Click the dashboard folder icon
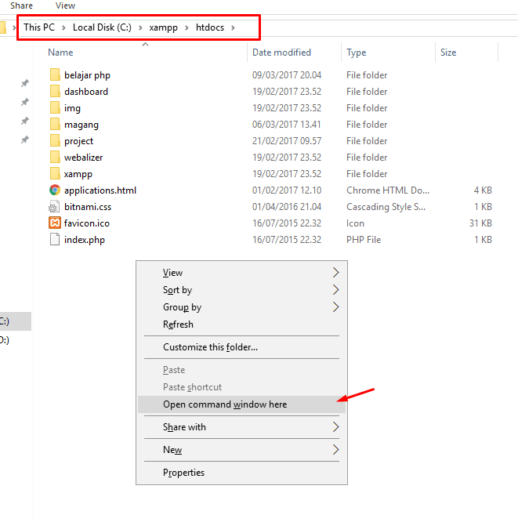Image resolution: width=518 pixels, height=522 pixels. coord(55,91)
